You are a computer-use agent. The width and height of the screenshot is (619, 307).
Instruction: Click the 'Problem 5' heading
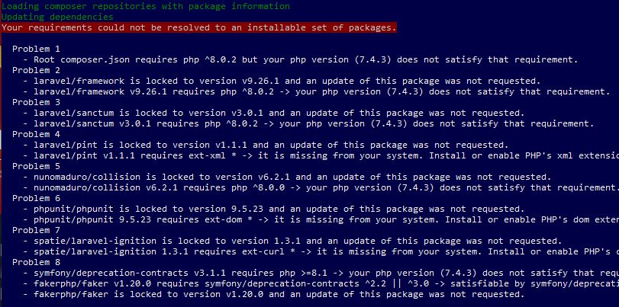(37, 166)
